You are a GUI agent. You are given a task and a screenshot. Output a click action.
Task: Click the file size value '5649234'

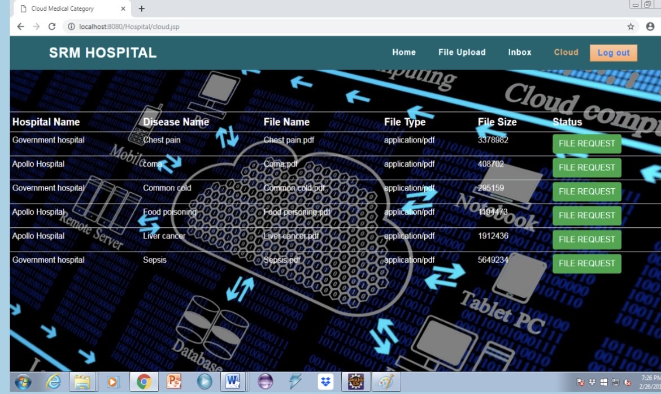click(493, 260)
